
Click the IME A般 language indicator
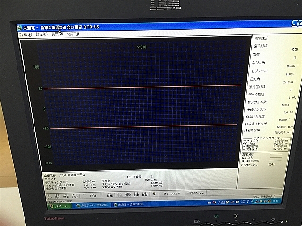pyautogui.click(x=221, y=202)
